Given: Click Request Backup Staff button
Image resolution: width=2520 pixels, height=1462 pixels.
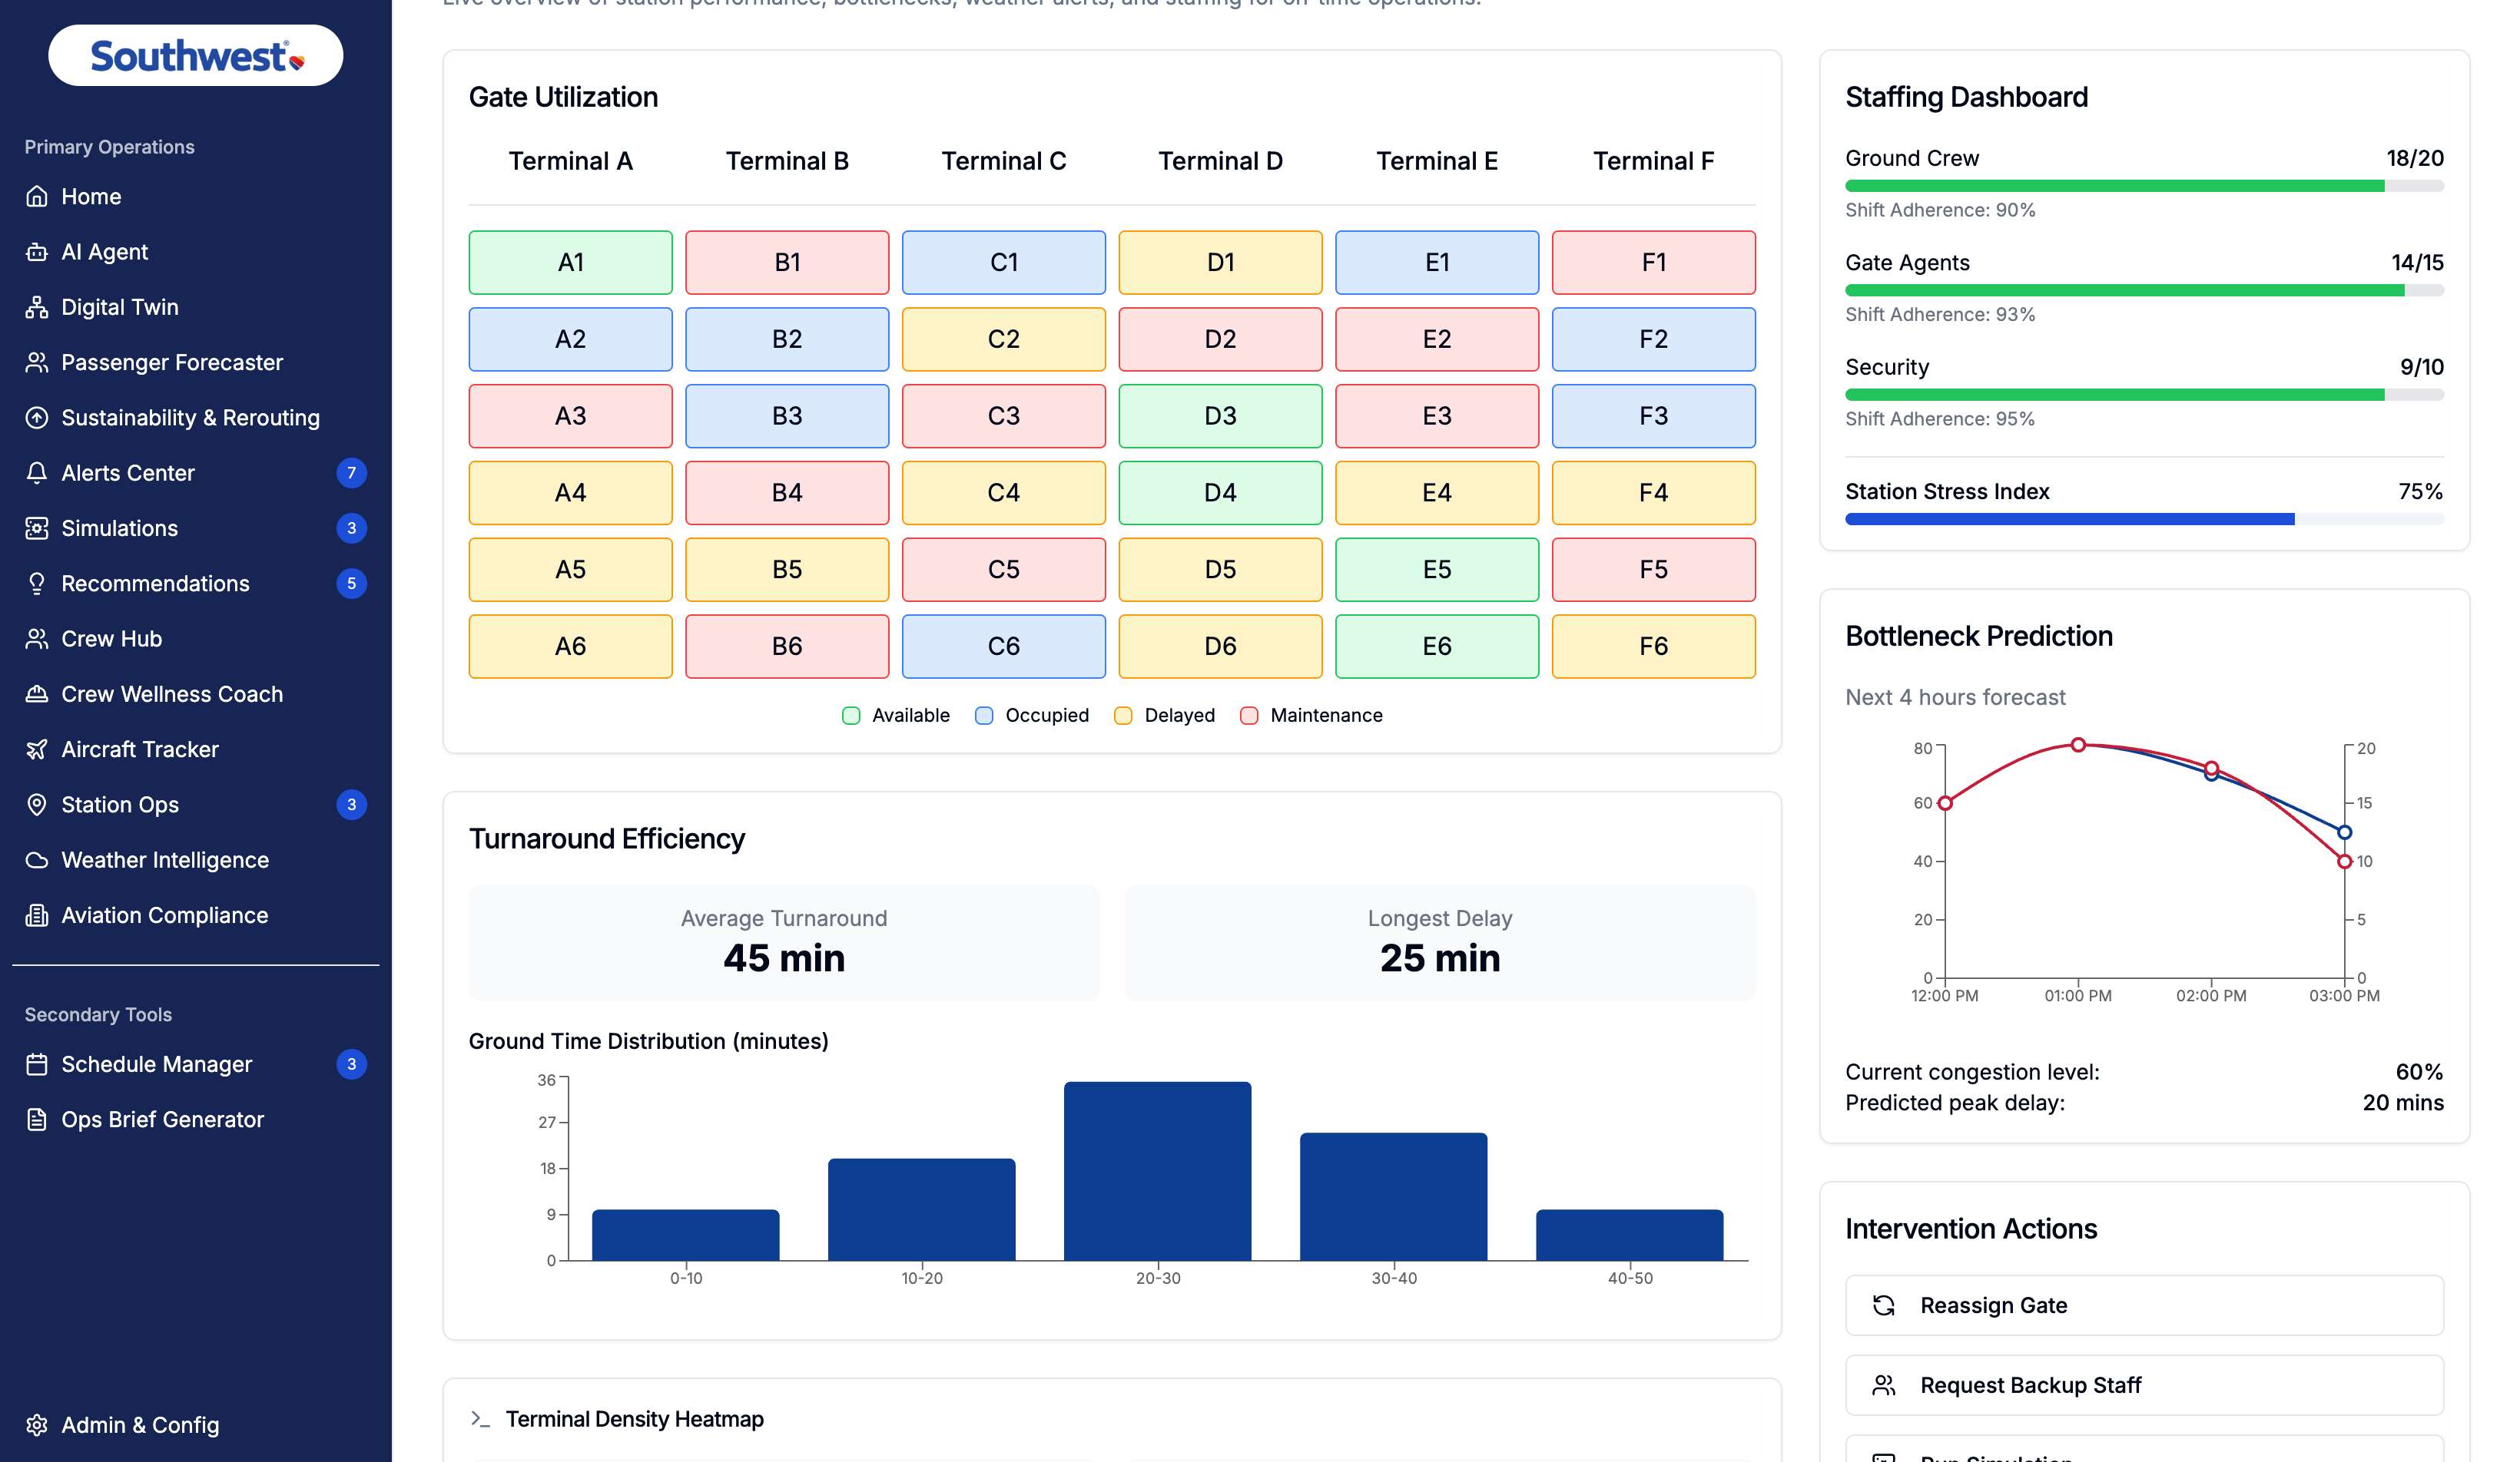Looking at the screenshot, I should (x=2144, y=1385).
